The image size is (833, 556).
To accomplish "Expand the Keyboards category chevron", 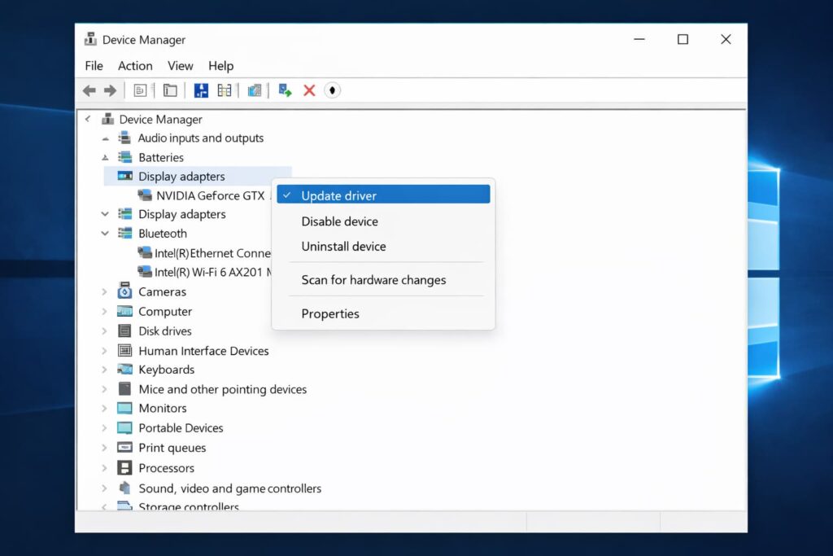I will coord(104,370).
